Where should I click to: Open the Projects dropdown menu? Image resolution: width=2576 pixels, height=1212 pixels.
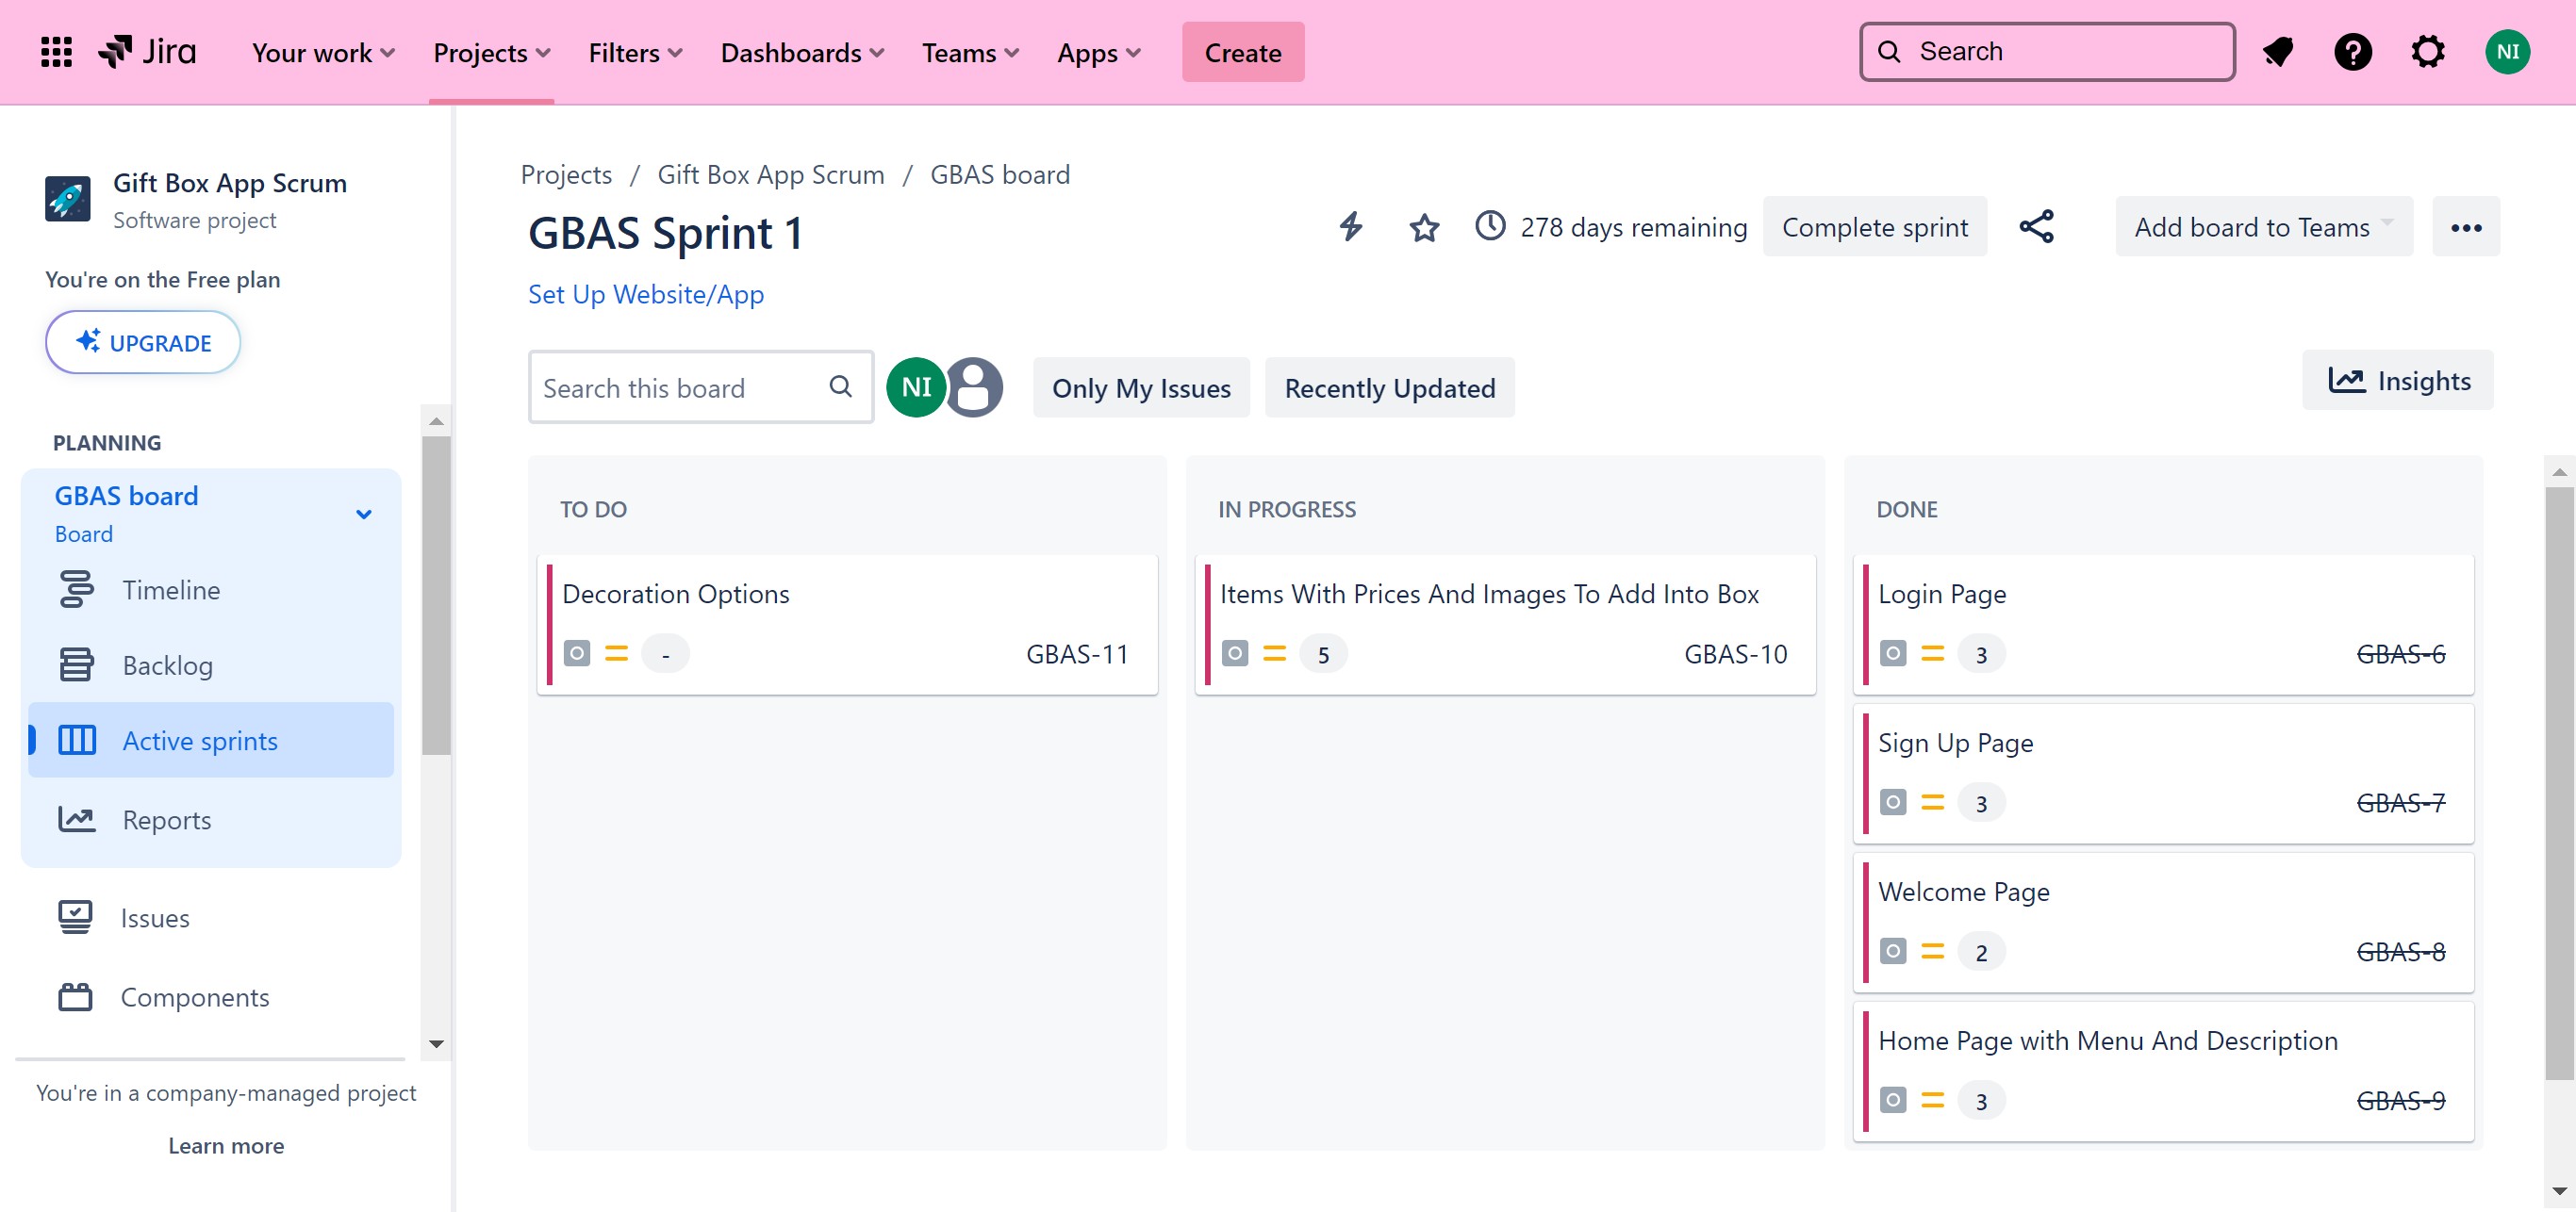(491, 53)
